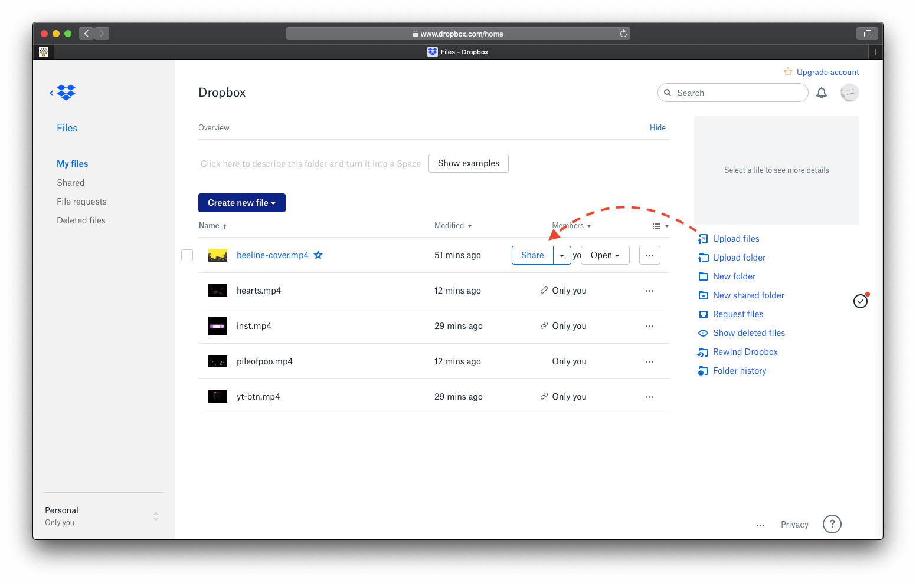Open the account avatar menu
Screen dimensions: 916x583
click(x=849, y=93)
